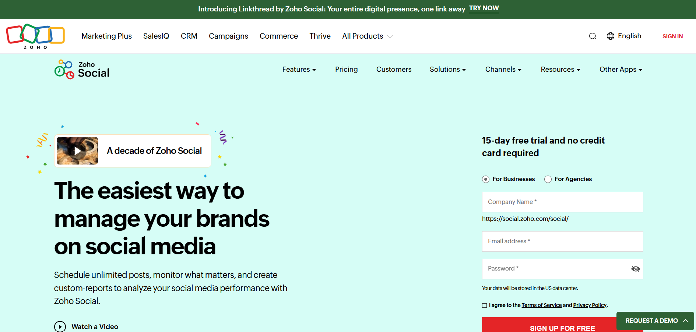Click the TRY NOW banner link
The height and width of the screenshot is (332, 696).
484,8
